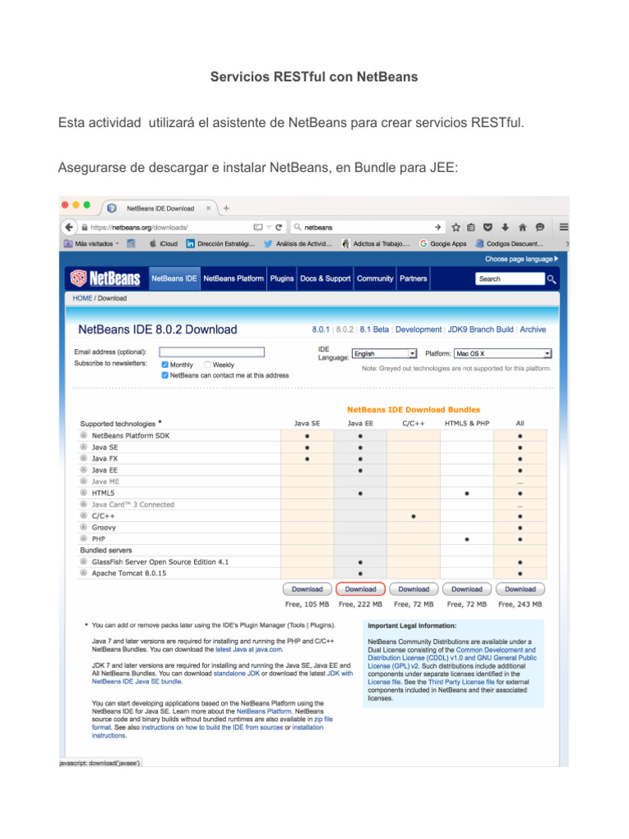Download the Java SE bundle
This screenshot has height=839, width=629.
pyautogui.click(x=307, y=589)
